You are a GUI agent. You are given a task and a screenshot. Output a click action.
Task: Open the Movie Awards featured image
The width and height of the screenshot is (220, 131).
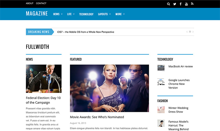[x=109, y=88]
